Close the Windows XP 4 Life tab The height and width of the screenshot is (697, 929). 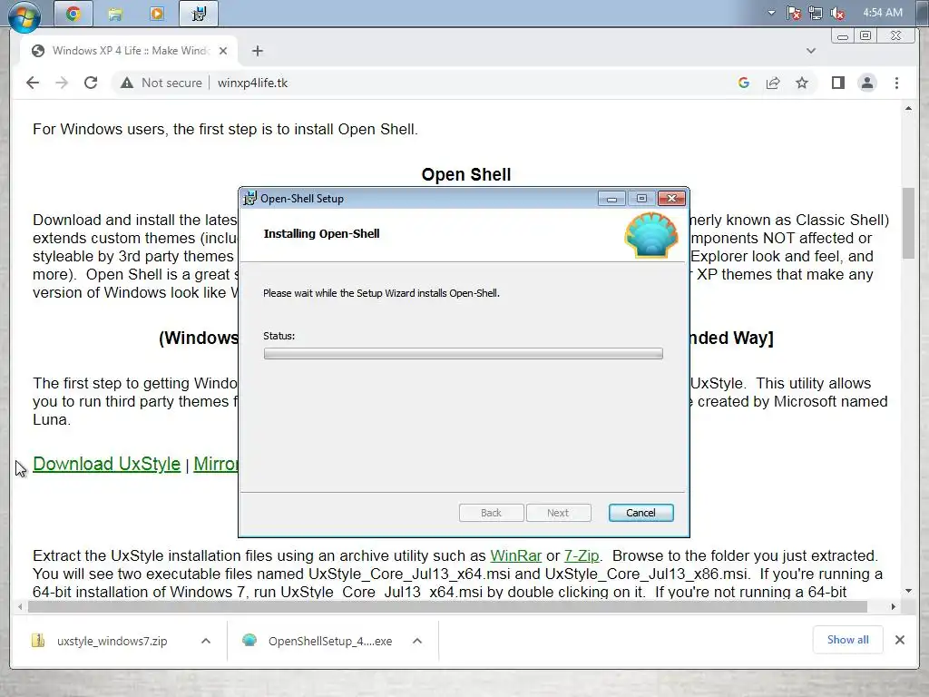pos(223,51)
